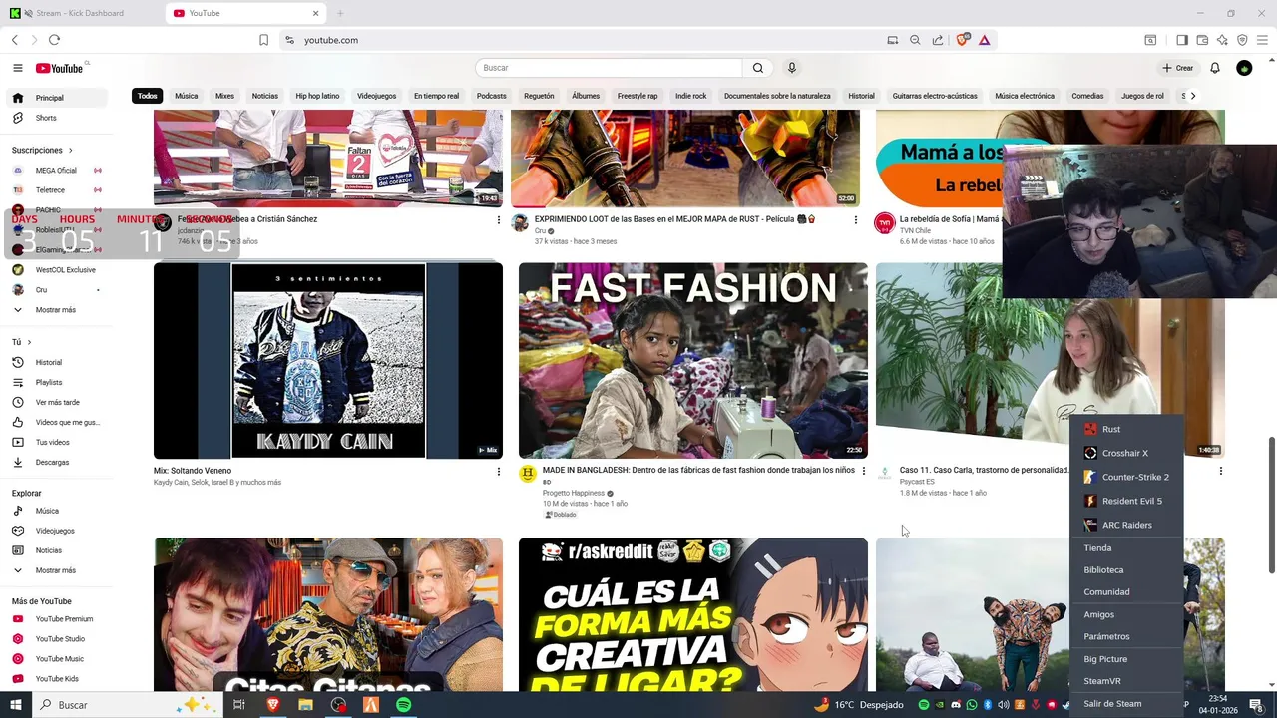Open a new browser tab
Image resolution: width=1277 pixels, height=718 pixels.
click(x=340, y=13)
